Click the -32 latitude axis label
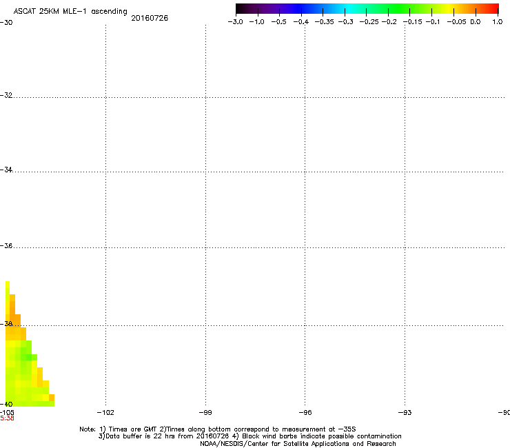The image size is (510, 448). (6, 95)
